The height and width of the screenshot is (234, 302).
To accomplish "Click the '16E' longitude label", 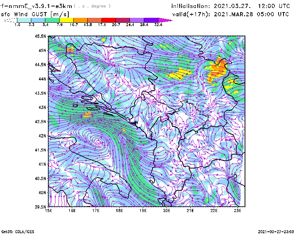I will click(x=72, y=211).
